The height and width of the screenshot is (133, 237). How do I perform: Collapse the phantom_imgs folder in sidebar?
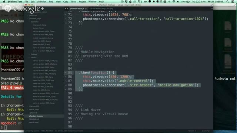28,18
